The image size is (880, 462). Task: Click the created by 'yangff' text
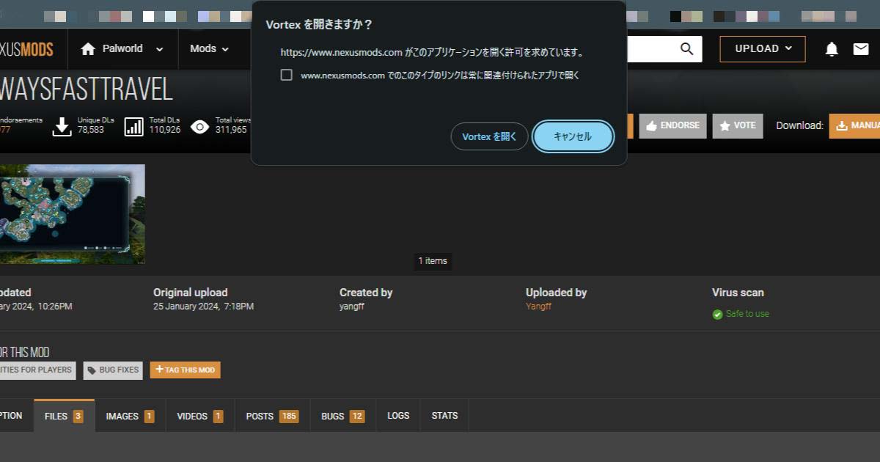point(352,307)
